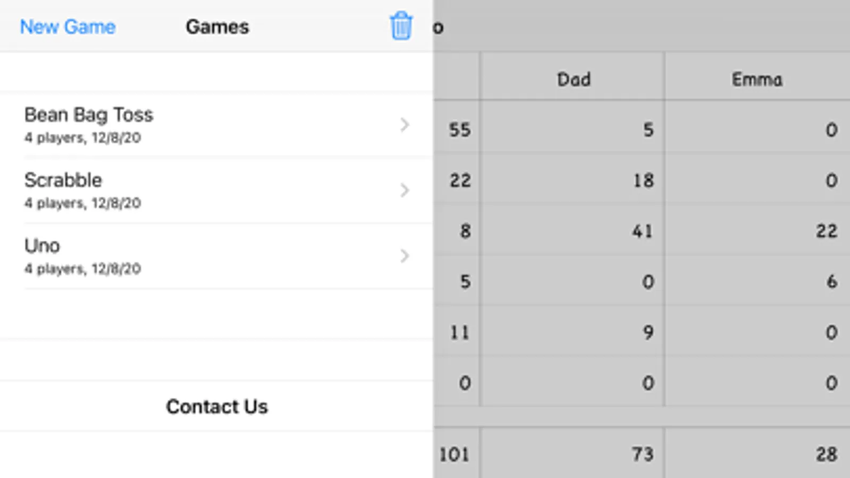Click the trash can delete icon
The image size is (850, 478).
(x=401, y=26)
